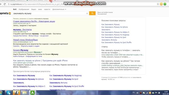Click the browser address bar
The image size is (169, 95).
82,4
